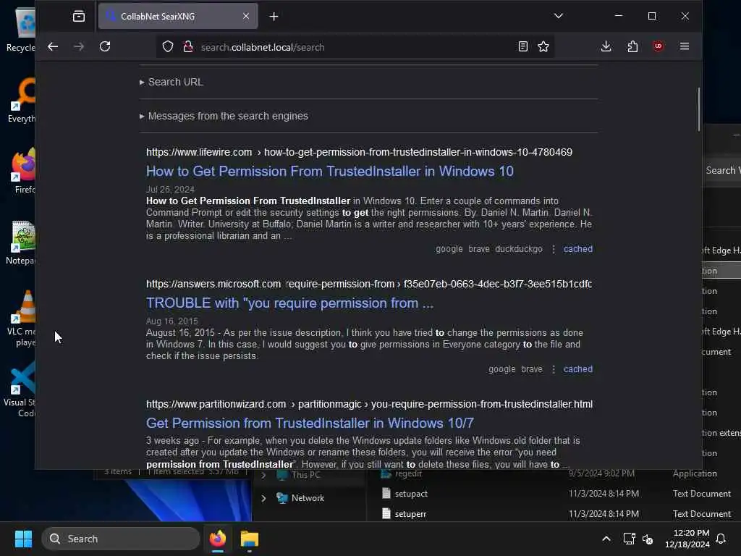Switch to the CollabNet SearXNG tab
The height and width of the screenshot is (556, 741).
(x=178, y=16)
